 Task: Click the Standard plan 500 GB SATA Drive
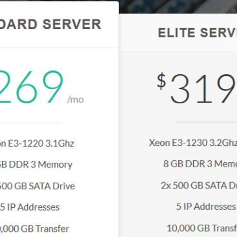pyautogui.click(x=37, y=186)
